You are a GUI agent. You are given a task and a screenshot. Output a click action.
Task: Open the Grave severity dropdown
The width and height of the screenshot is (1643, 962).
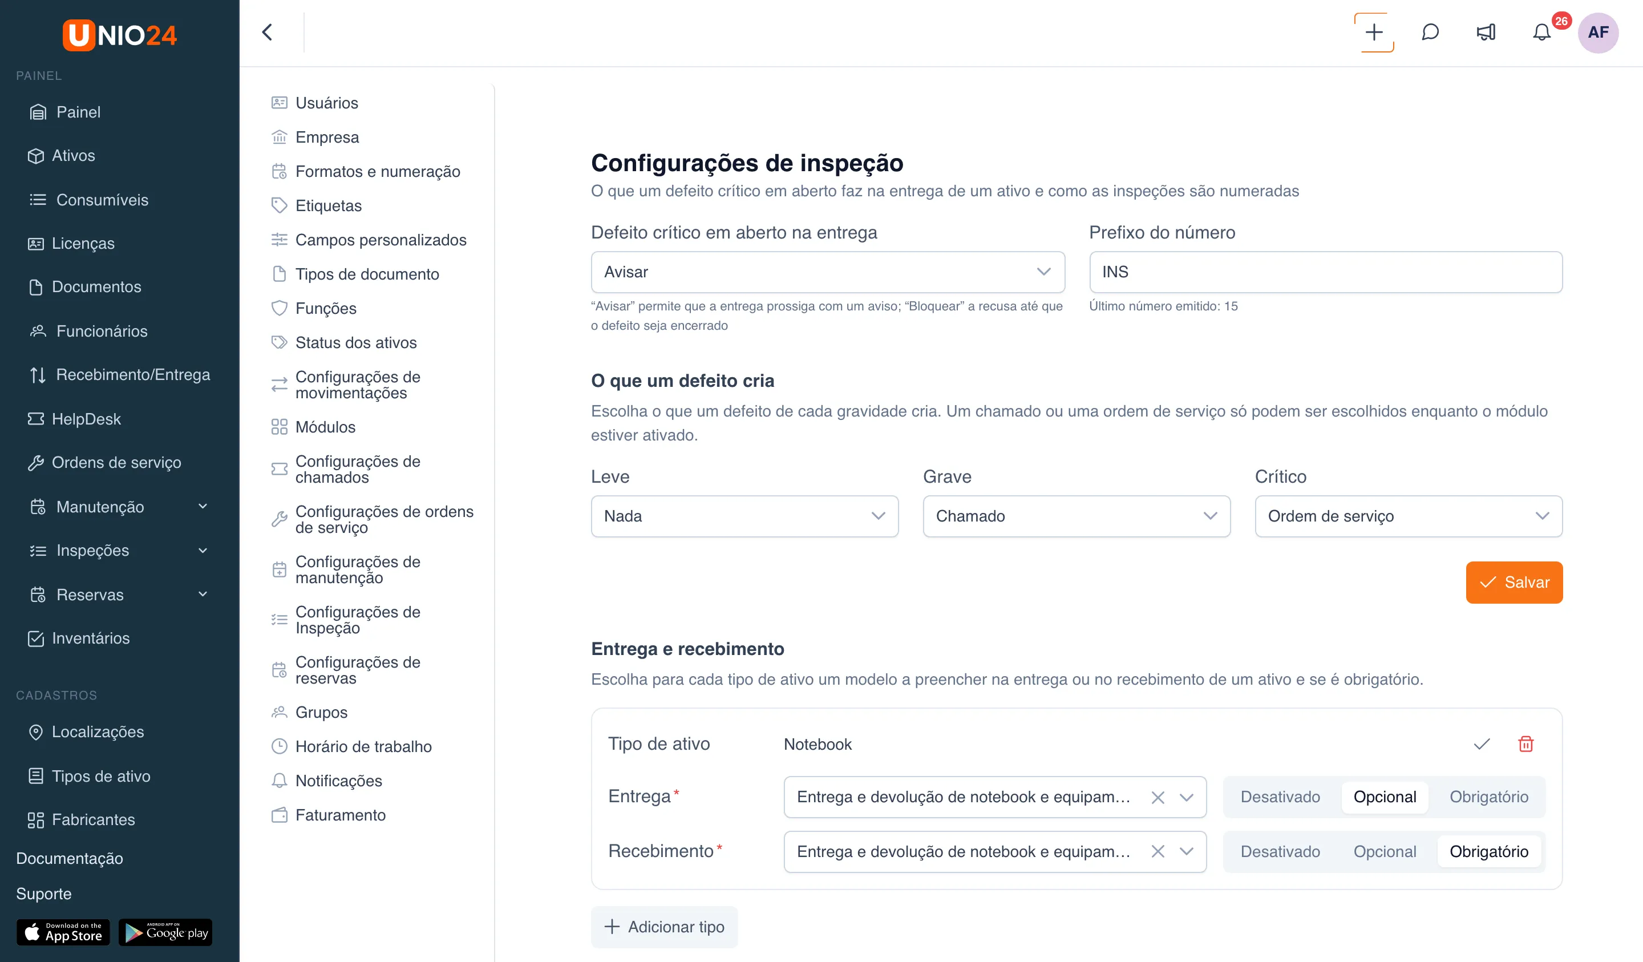tap(1077, 516)
